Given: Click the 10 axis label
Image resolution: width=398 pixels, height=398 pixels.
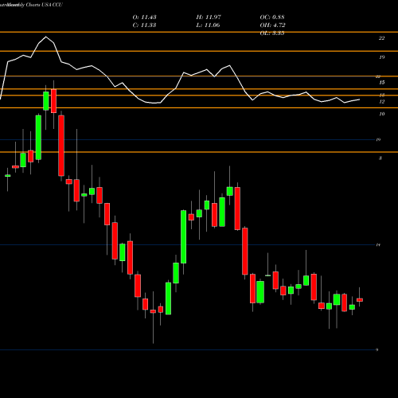Looking at the screenshot, I should pos(381,114).
